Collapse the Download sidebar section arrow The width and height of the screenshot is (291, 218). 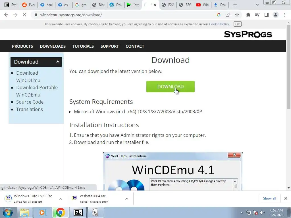click(x=58, y=62)
